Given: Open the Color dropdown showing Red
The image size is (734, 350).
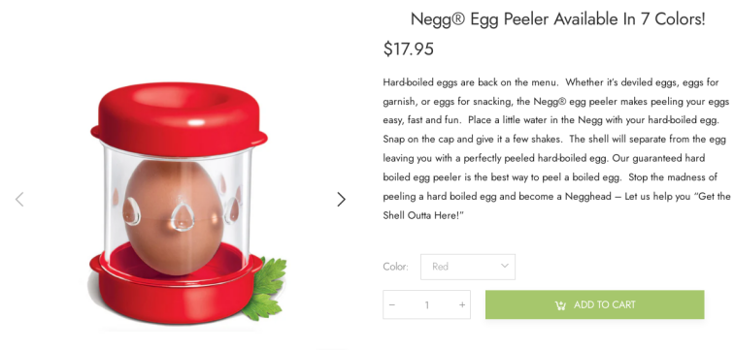Looking at the screenshot, I should coord(468,267).
